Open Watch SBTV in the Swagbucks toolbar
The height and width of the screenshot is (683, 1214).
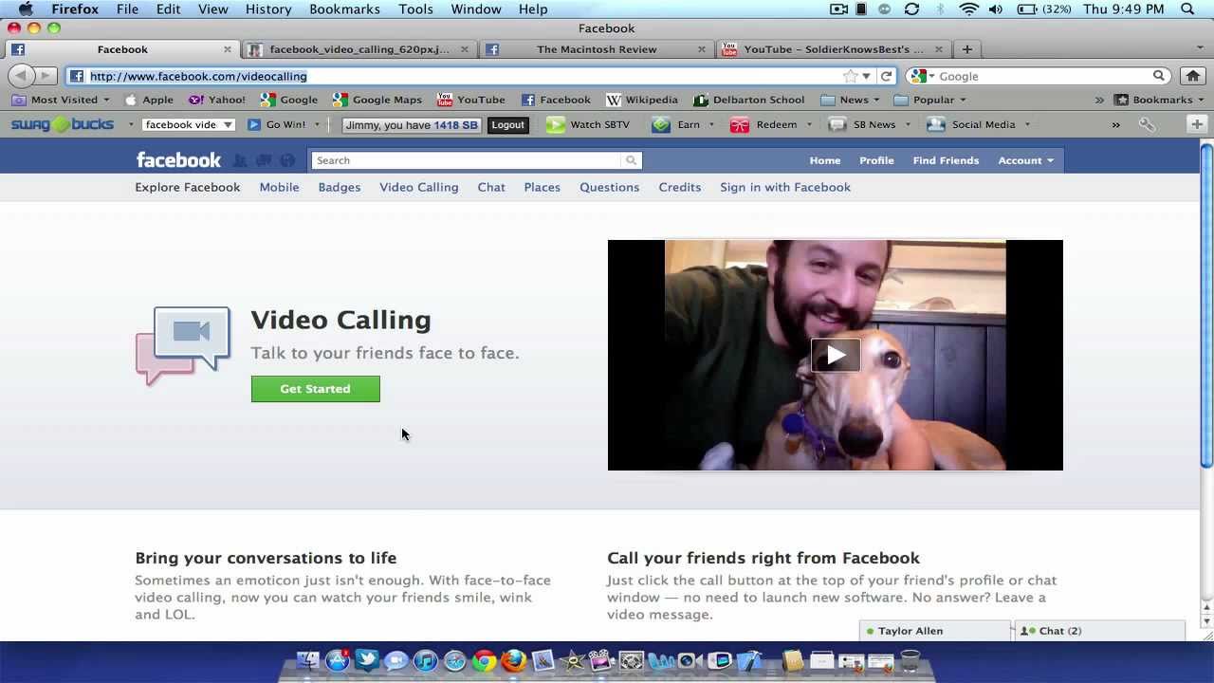click(x=588, y=124)
